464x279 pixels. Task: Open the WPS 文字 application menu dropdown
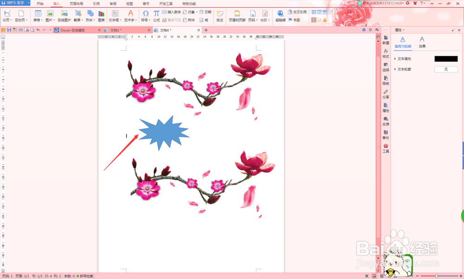29,3
